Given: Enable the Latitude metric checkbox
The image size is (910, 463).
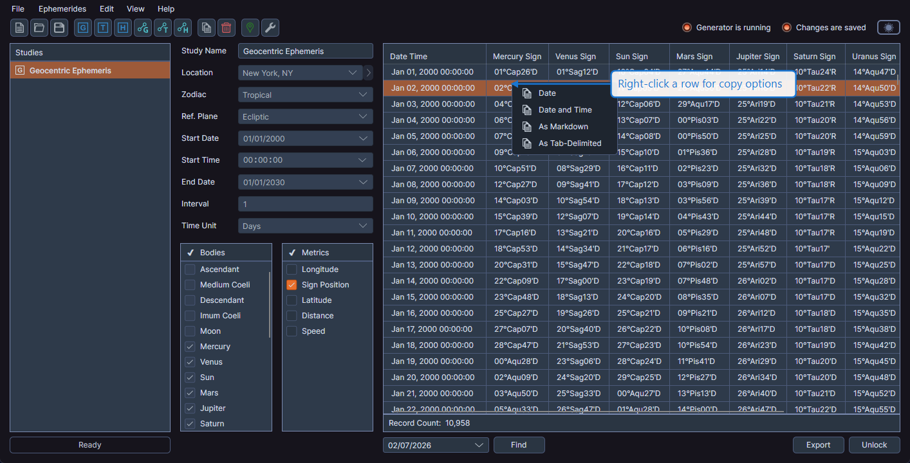Looking at the screenshot, I should tap(291, 300).
